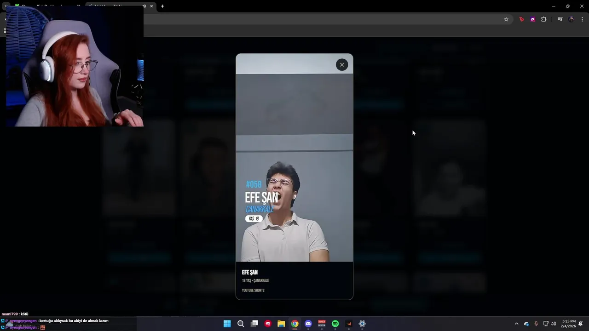Open the clock showing 3:25 PM
Screen dimensions: 589x331
pyautogui.click(x=569, y=324)
